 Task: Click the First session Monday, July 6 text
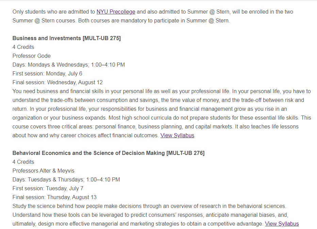point(47,74)
